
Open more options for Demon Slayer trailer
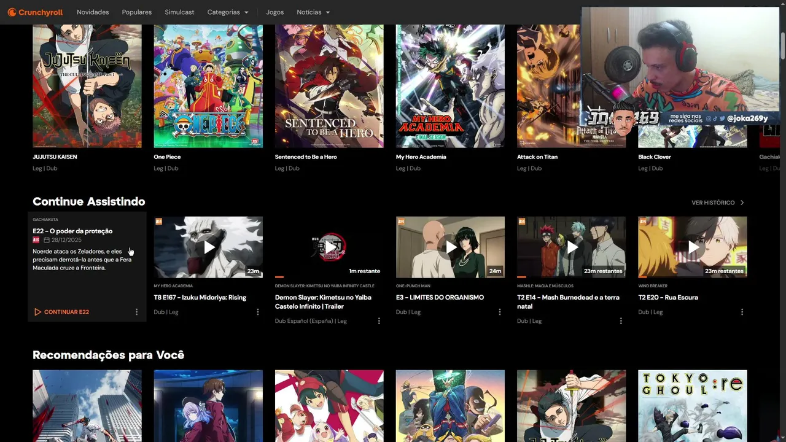(379, 321)
